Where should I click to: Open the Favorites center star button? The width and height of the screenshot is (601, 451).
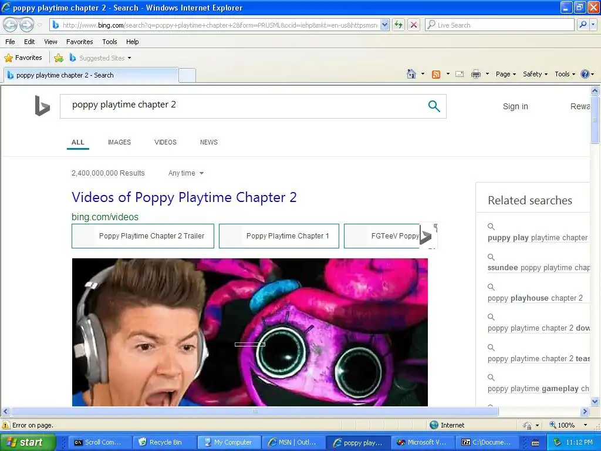pyautogui.click(x=23, y=58)
